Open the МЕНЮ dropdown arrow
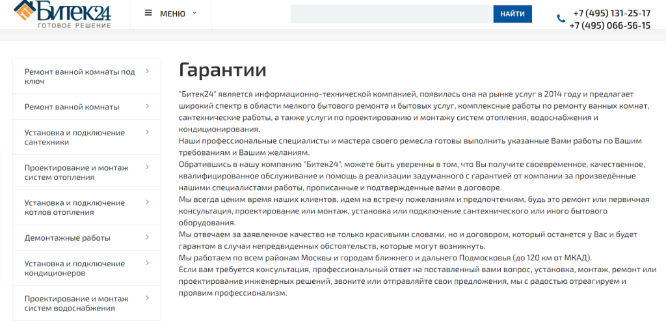This screenshot has width=666, height=321. pyautogui.click(x=194, y=13)
